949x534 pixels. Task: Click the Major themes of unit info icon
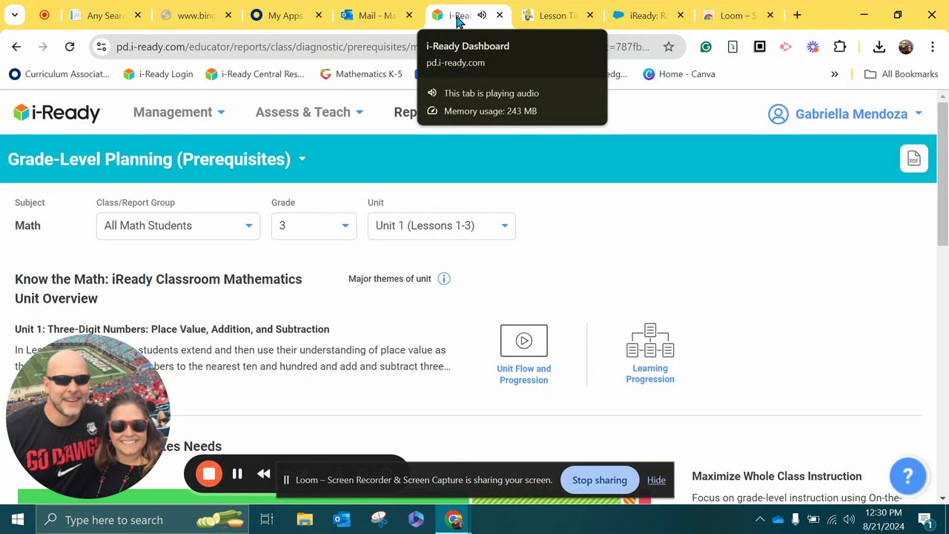point(444,279)
